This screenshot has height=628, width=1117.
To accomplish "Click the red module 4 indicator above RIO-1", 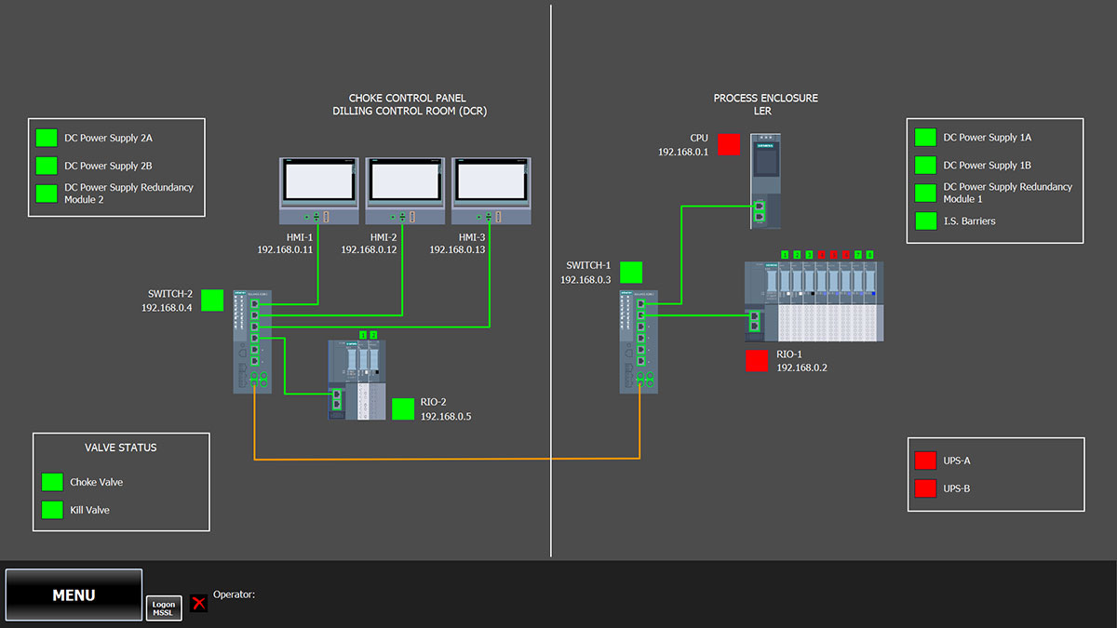I will click(x=822, y=254).
